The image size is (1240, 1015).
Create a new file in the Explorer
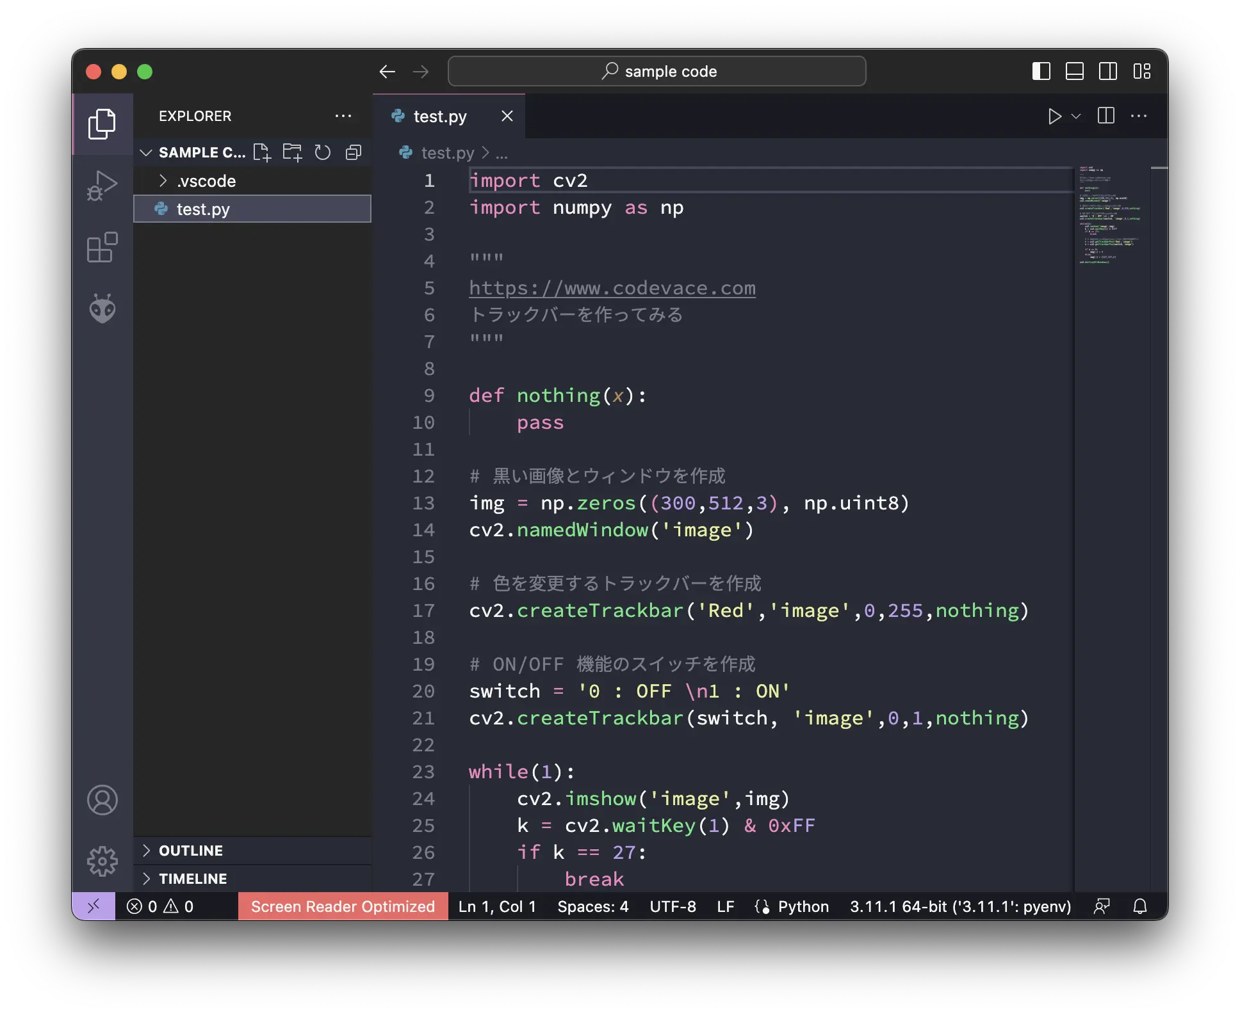click(x=262, y=152)
